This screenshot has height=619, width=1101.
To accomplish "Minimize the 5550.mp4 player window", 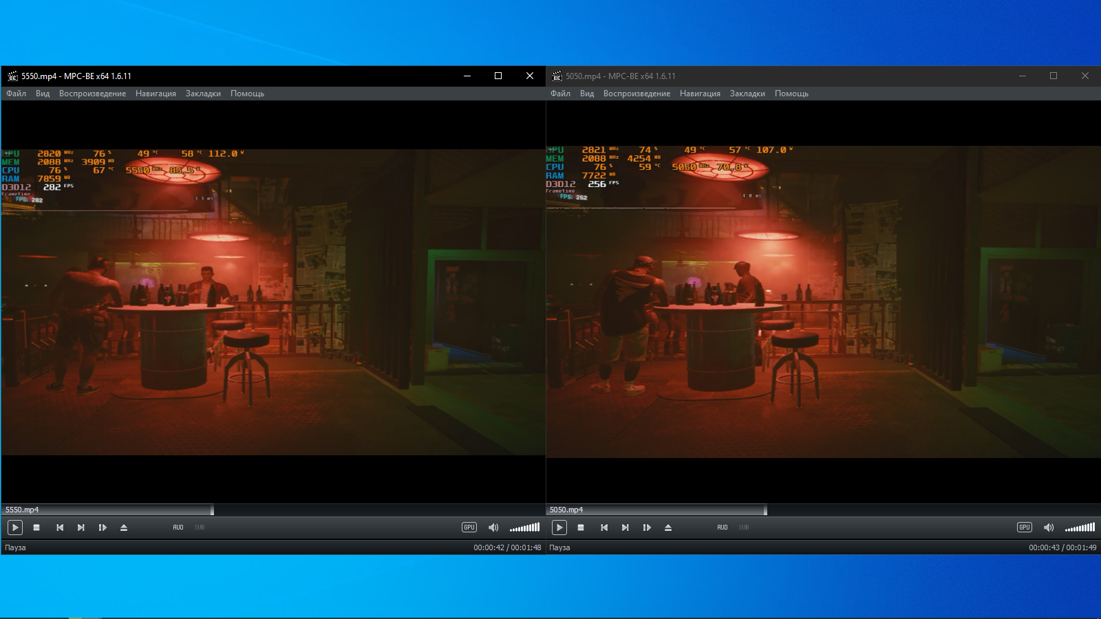I will click(x=467, y=76).
